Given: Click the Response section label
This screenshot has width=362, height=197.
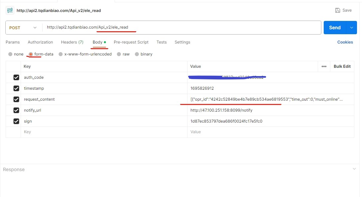Looking at the screenshot, I should click(14, 169).
